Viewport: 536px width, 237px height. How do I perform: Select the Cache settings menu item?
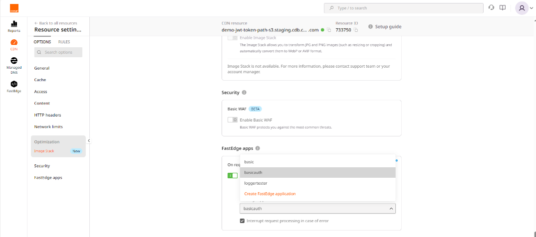40,80
